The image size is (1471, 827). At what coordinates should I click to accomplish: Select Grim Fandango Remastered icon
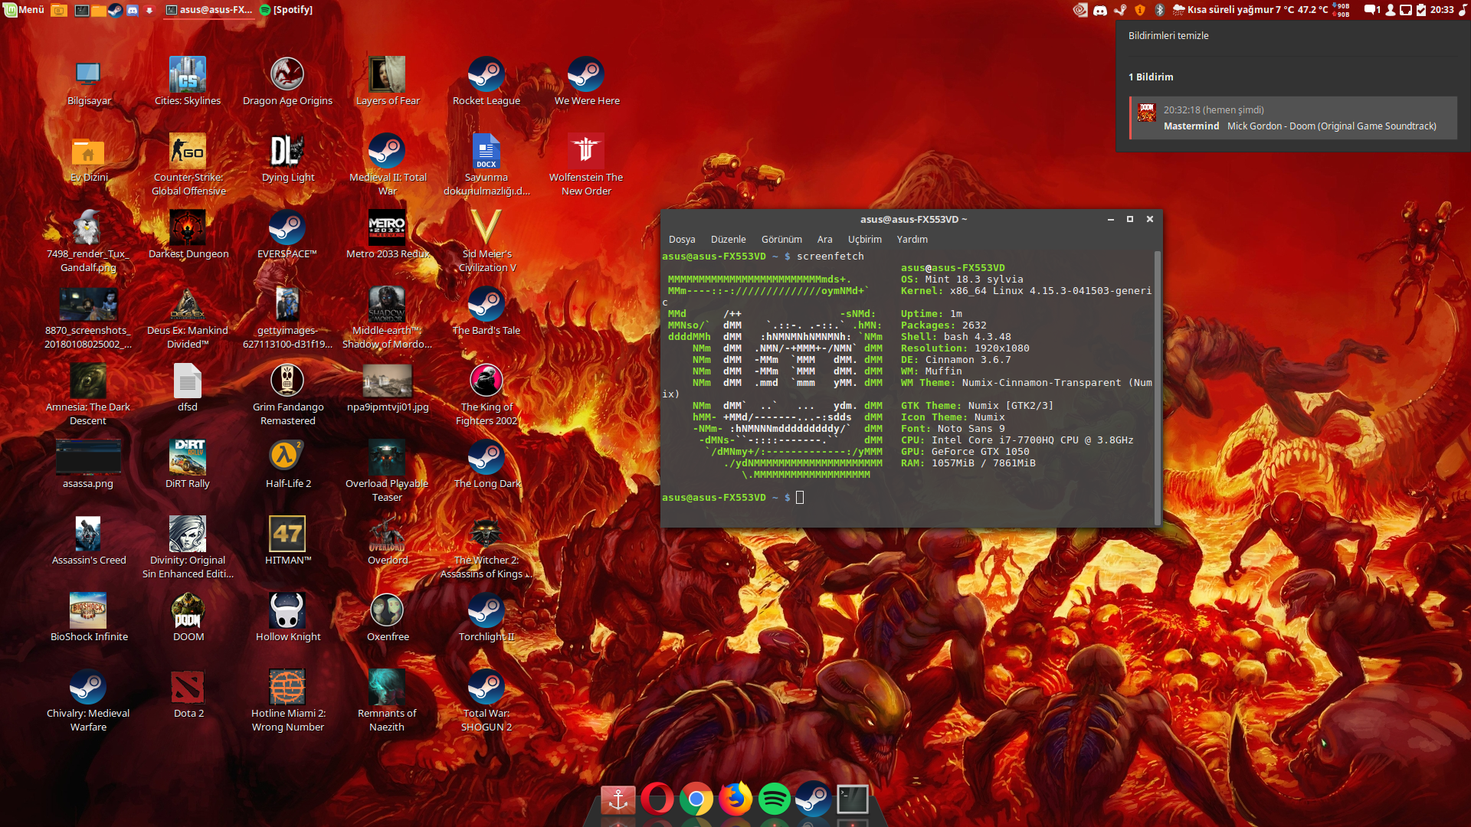(288, 395)
